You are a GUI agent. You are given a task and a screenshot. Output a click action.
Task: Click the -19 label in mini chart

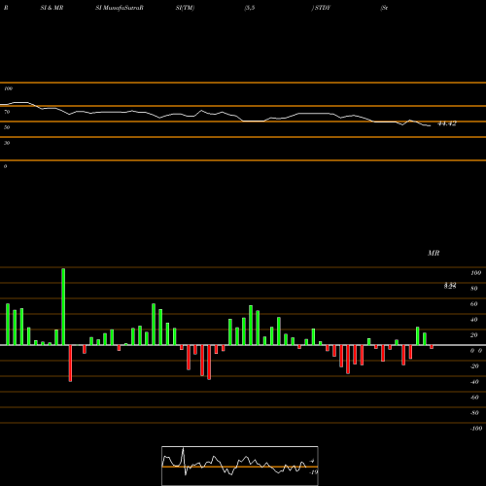point(313,472)
